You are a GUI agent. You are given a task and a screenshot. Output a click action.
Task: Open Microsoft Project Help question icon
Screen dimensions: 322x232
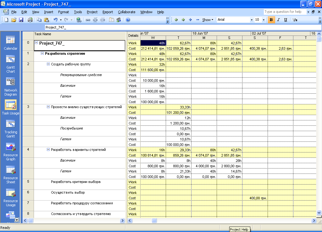coord(128,20)
